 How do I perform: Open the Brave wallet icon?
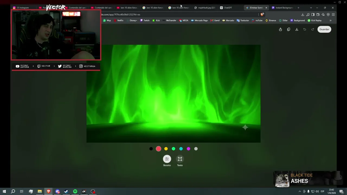click(318, 15)
